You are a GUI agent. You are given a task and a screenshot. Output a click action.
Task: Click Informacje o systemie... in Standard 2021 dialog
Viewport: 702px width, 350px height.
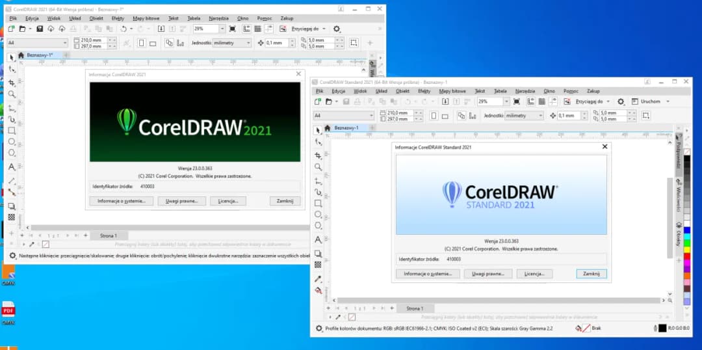(428, 273)
